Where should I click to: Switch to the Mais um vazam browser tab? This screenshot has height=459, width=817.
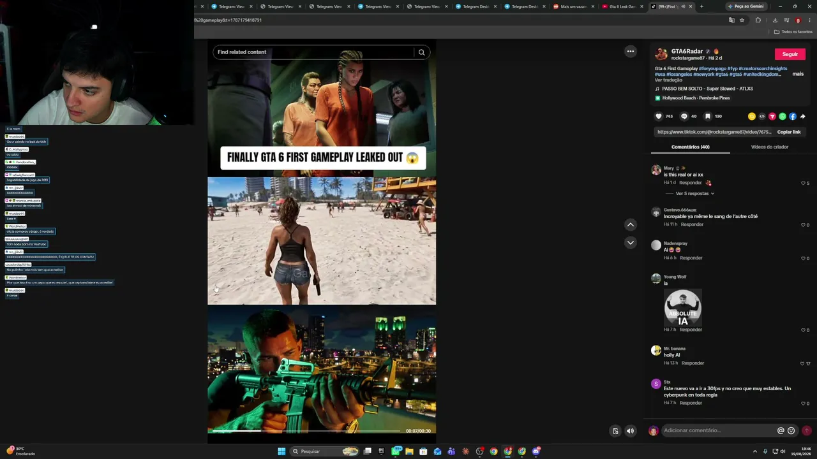pyautogui.click(x=572, y=6)
